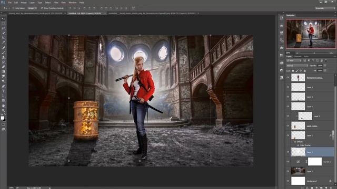This screenshot has width=337, height=189.
Task: Click the lock position icon in Layers
Action: (301, 71)
